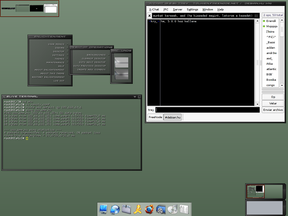Click the user list scrollbar thumb

pyautogui.click(x=282, y=29)
